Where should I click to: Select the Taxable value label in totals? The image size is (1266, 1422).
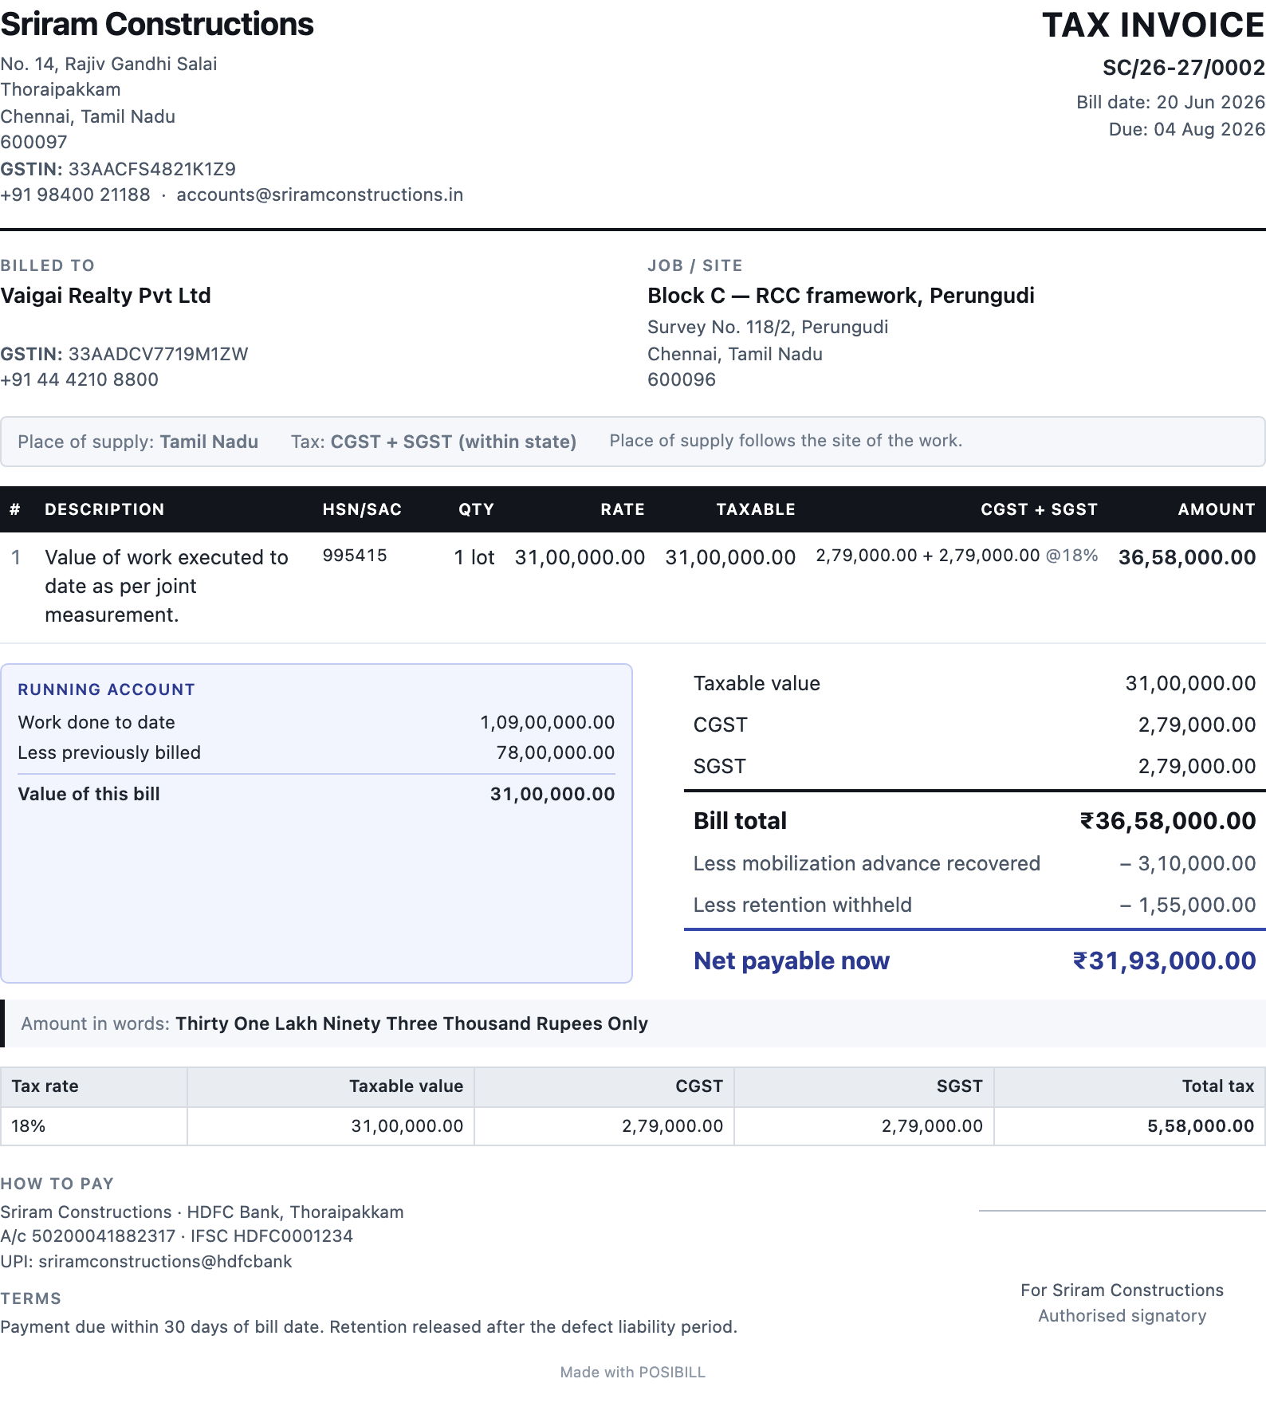(757, 683)
